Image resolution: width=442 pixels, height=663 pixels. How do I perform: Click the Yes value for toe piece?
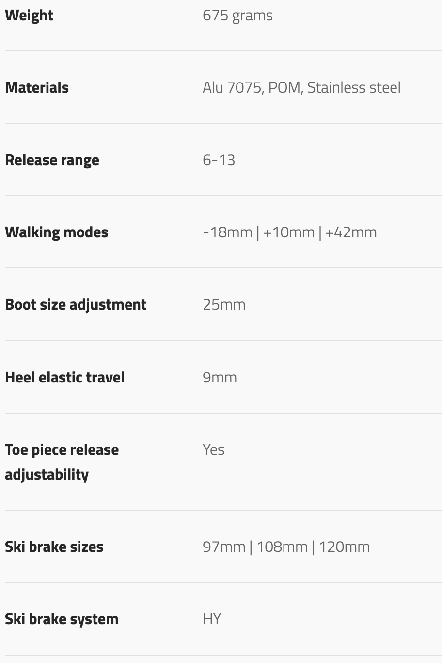(213, 450)
